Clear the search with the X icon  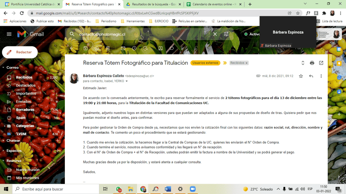pyautogui.click(x=215, y=34)
